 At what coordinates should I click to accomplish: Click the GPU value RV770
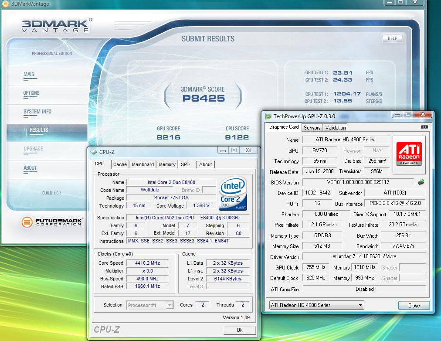319,150
